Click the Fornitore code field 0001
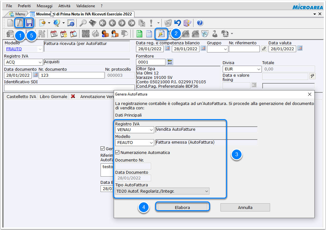 coord(151,62)
